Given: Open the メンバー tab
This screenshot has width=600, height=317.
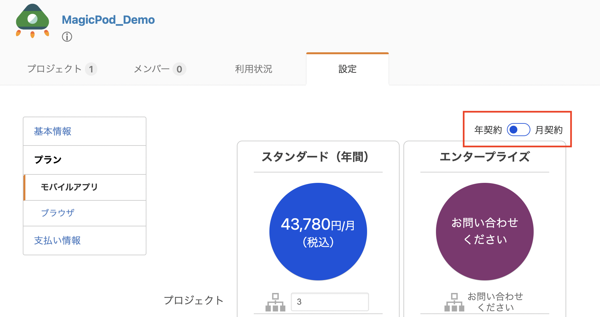Looking at the screenshot, I should [160, 69].
